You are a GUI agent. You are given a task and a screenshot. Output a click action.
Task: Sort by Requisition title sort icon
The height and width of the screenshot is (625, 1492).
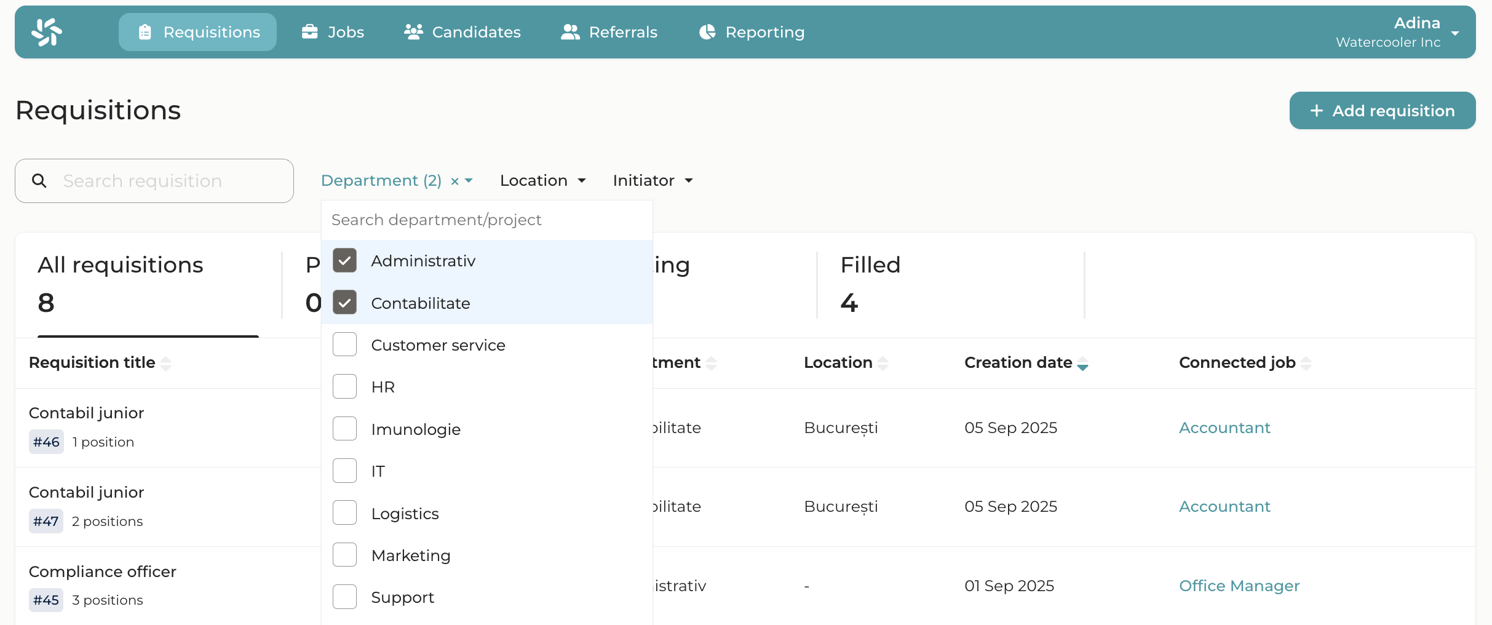pyautogui.click(x=166, y=364)
